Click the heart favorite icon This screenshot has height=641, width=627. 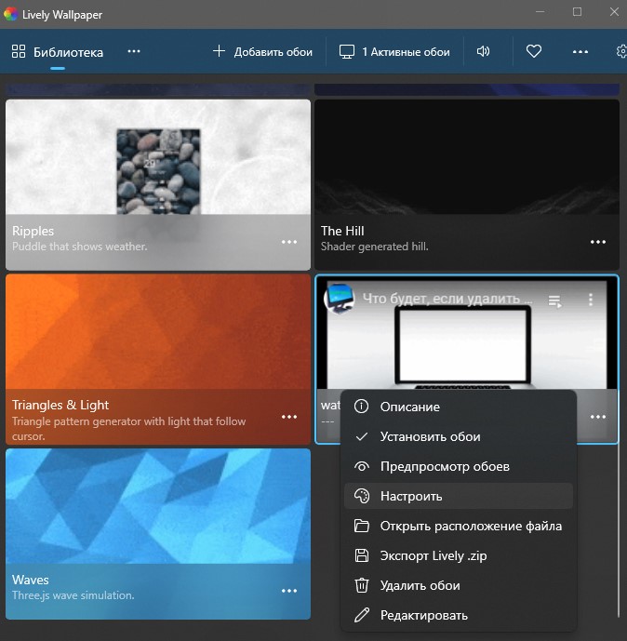click(533, 51)
